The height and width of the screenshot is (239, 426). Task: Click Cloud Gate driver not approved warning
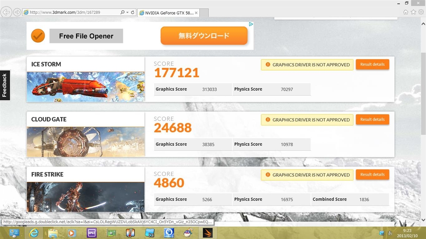[307, 120]
